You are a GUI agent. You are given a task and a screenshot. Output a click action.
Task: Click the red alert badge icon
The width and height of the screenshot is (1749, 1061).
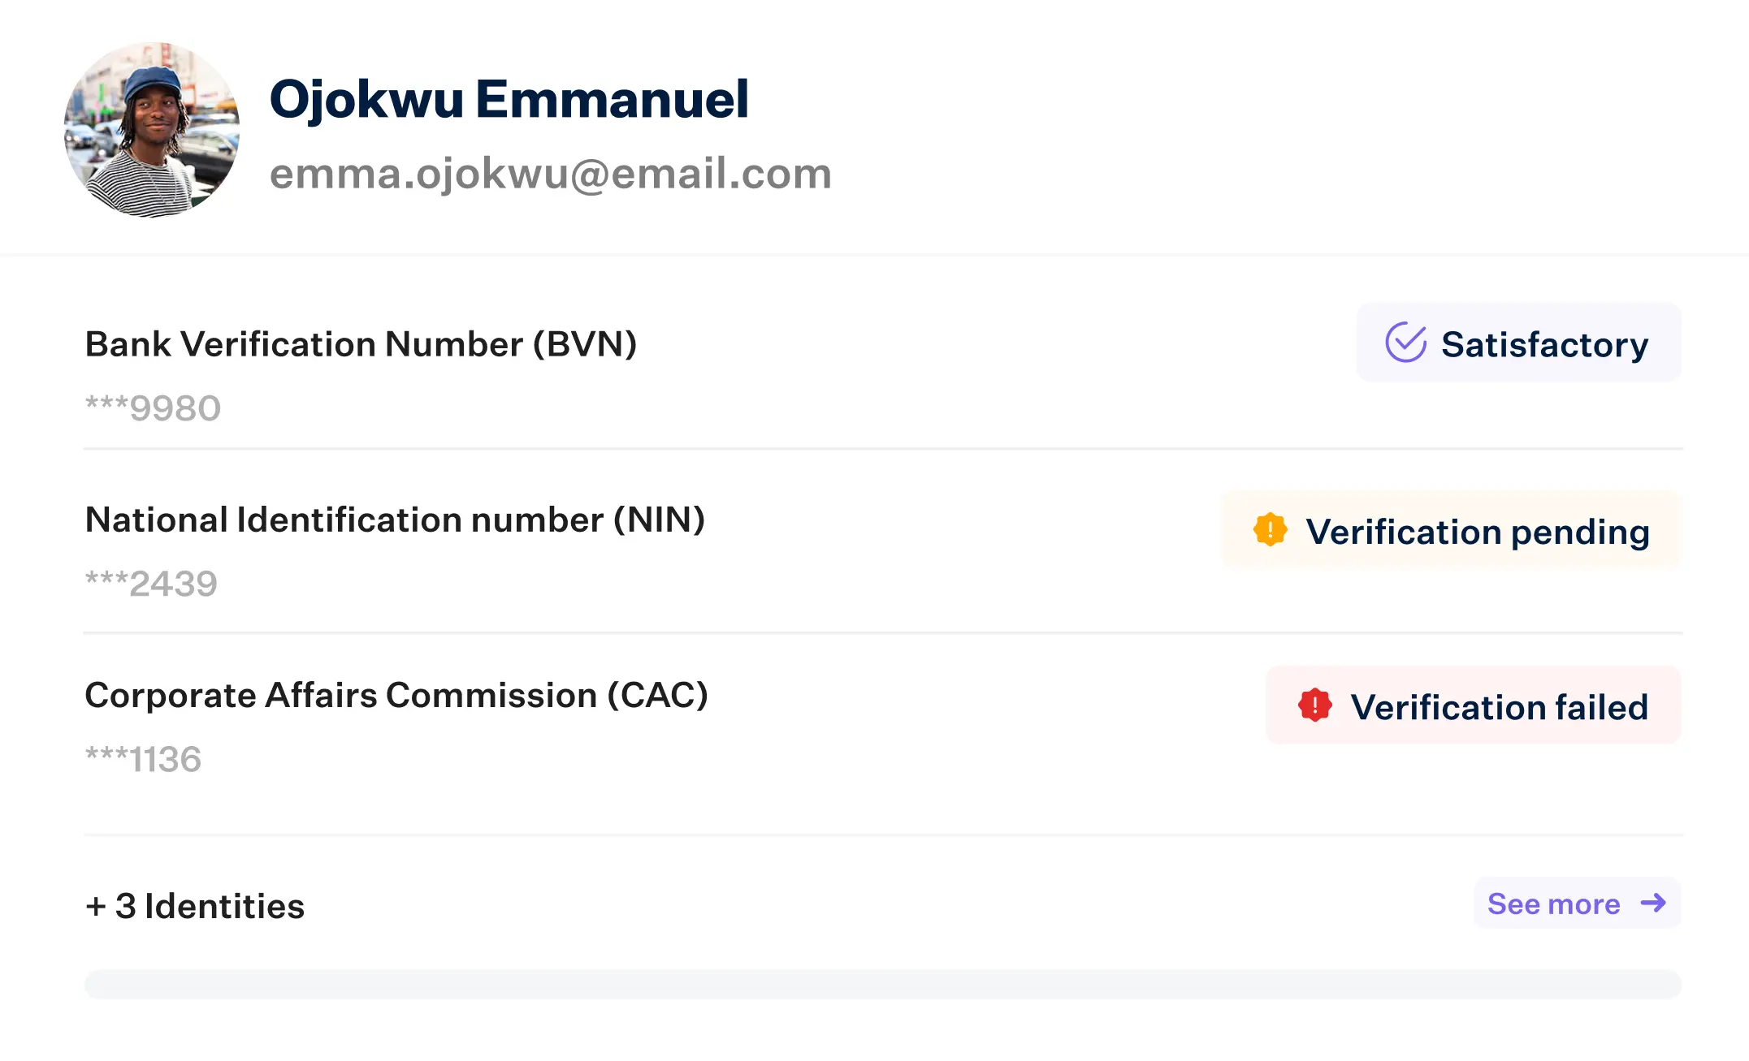point(1314,705)
